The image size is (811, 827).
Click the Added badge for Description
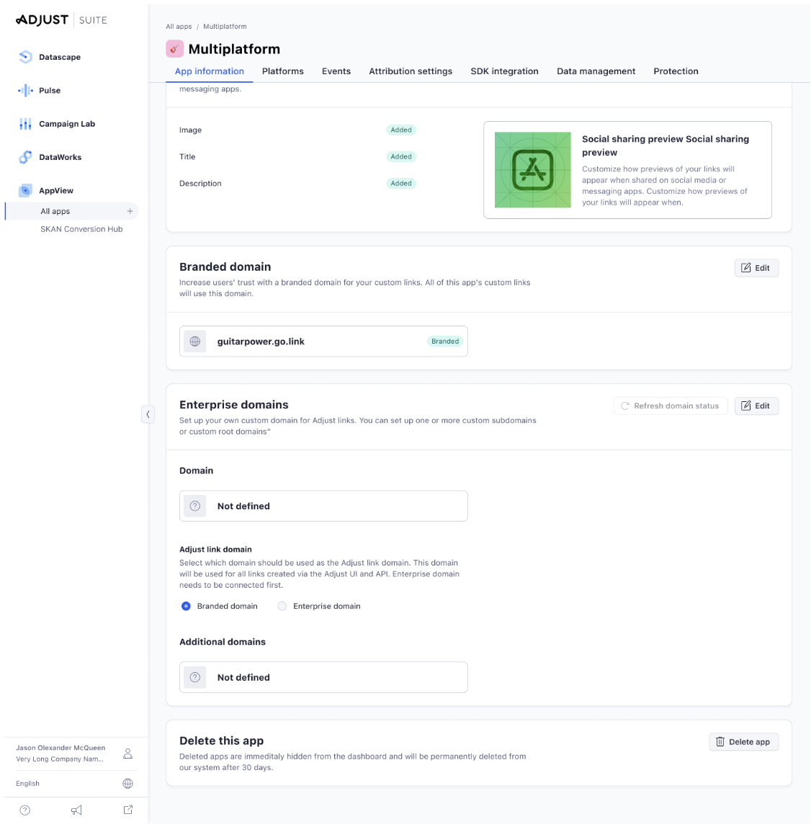[401, 184]
